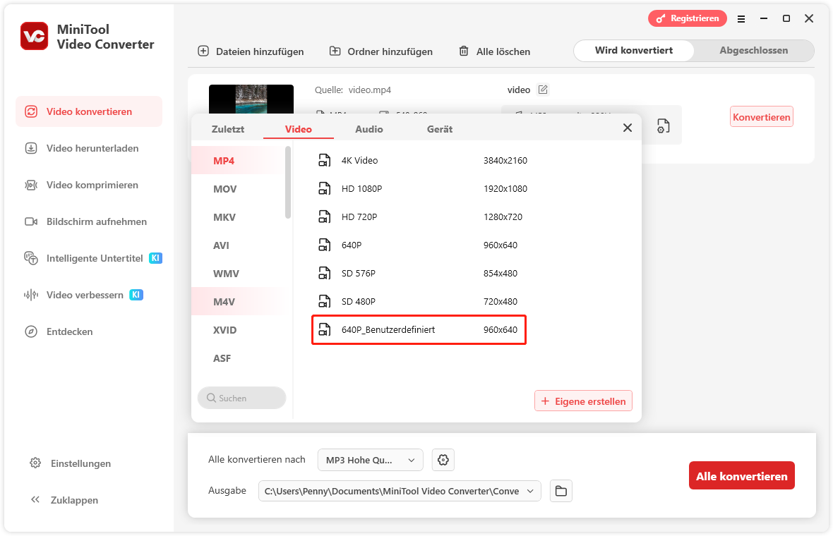Switch to the Video tab
Viewport: 833px width, 536px height.
click(x=298, y=129)
